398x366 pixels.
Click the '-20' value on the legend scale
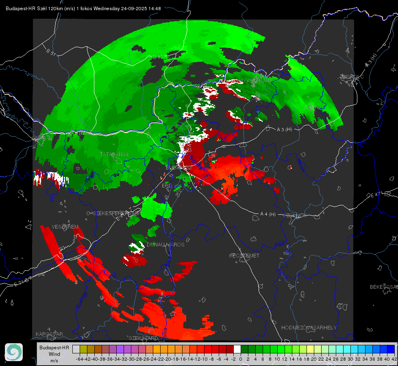tap(167, 359)
